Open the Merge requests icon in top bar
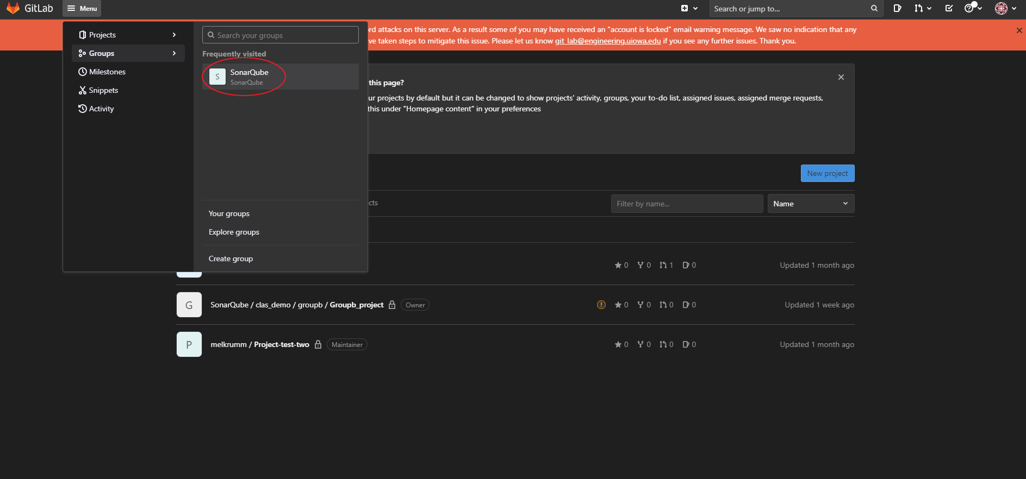Viewport: 1026px width, 479px height. (922, 8)
